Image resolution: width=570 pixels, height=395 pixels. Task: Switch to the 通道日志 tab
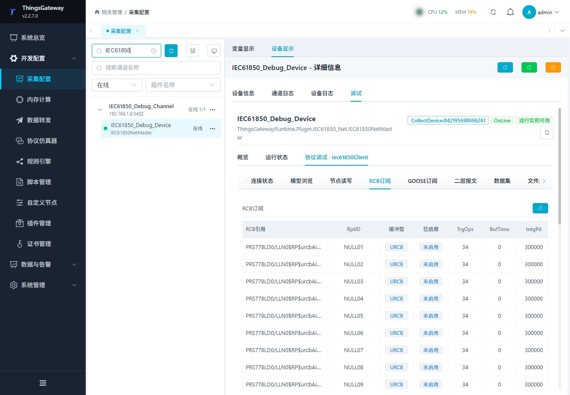coord(283,93)
